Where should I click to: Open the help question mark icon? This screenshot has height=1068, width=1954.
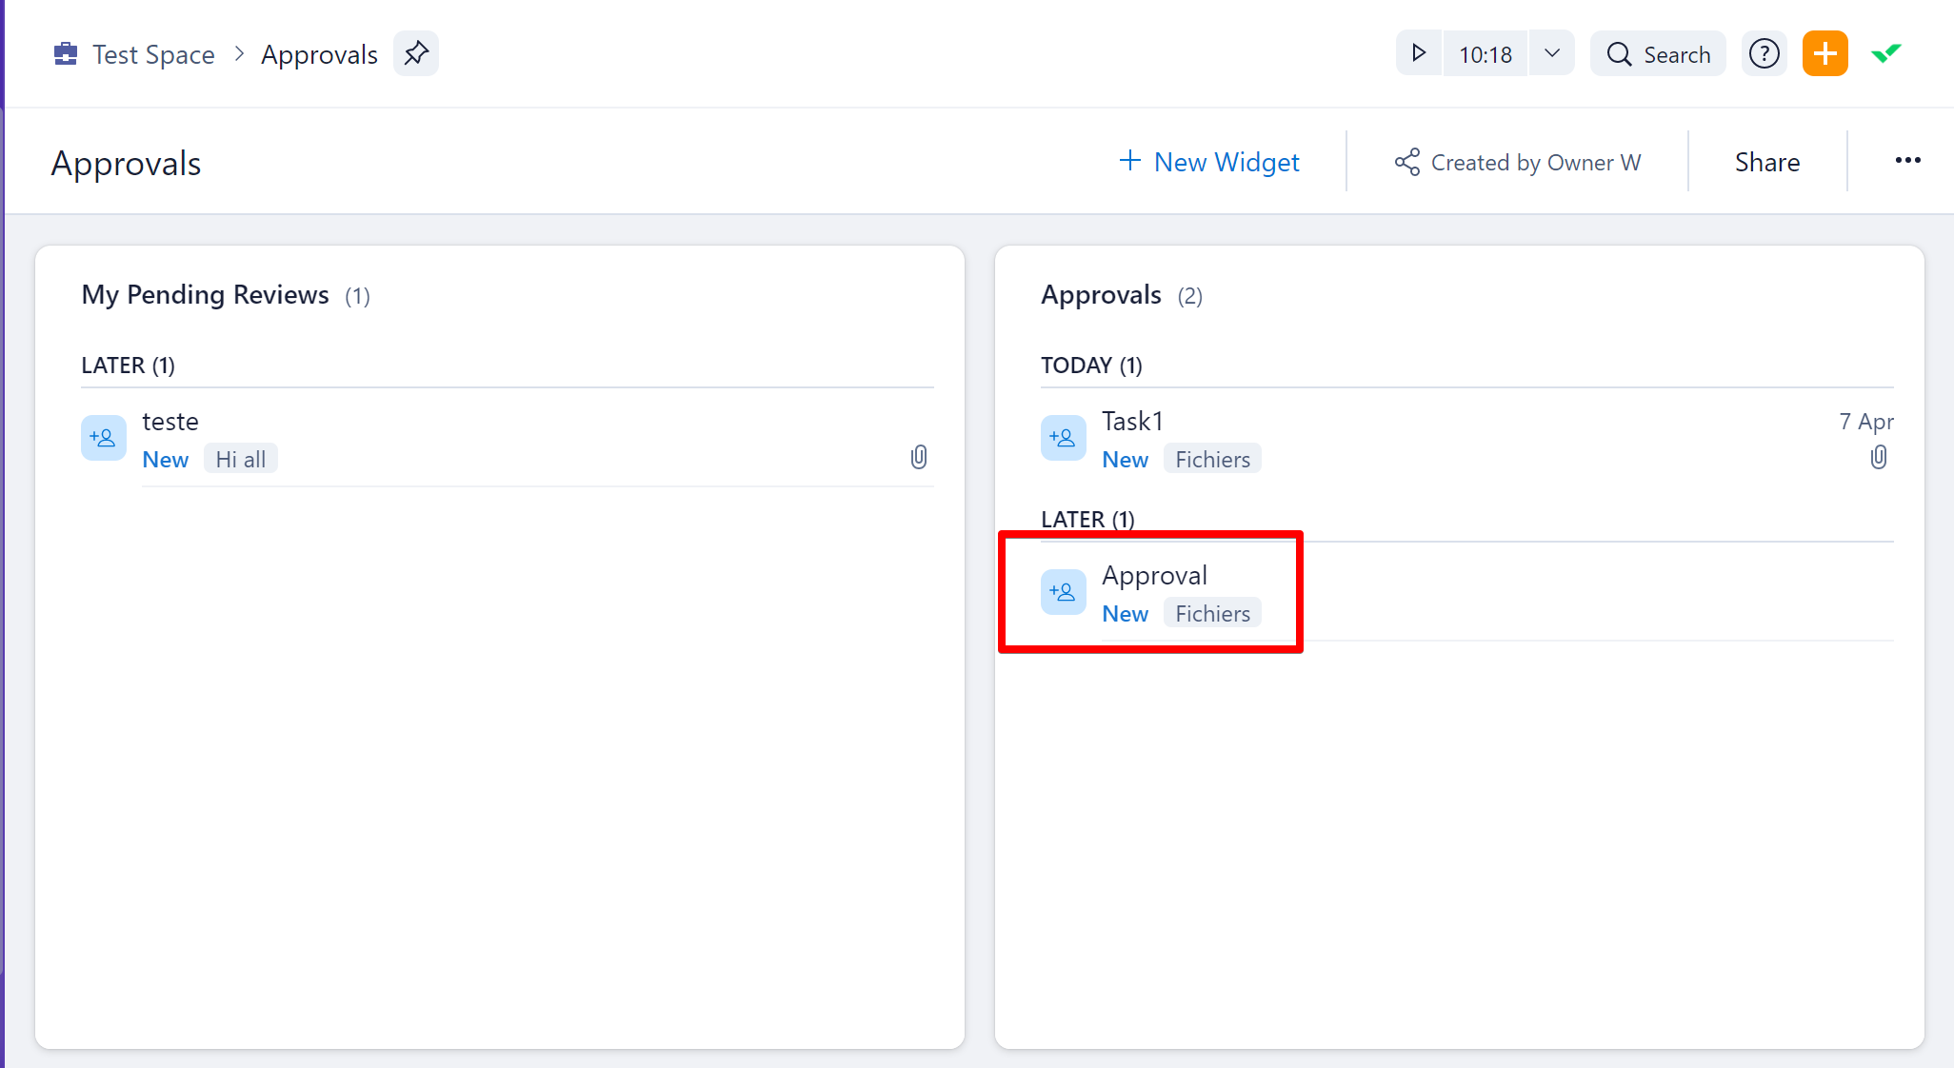point(1765,53)
